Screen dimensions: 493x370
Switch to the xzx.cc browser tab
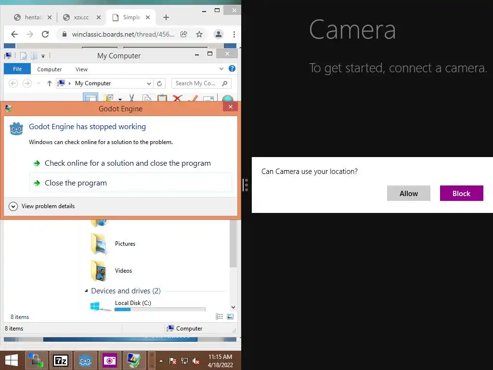pos(81,17)
